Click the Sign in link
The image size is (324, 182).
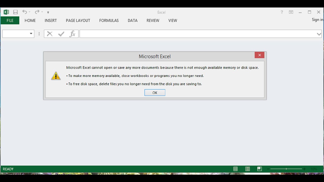pos(317,20)
